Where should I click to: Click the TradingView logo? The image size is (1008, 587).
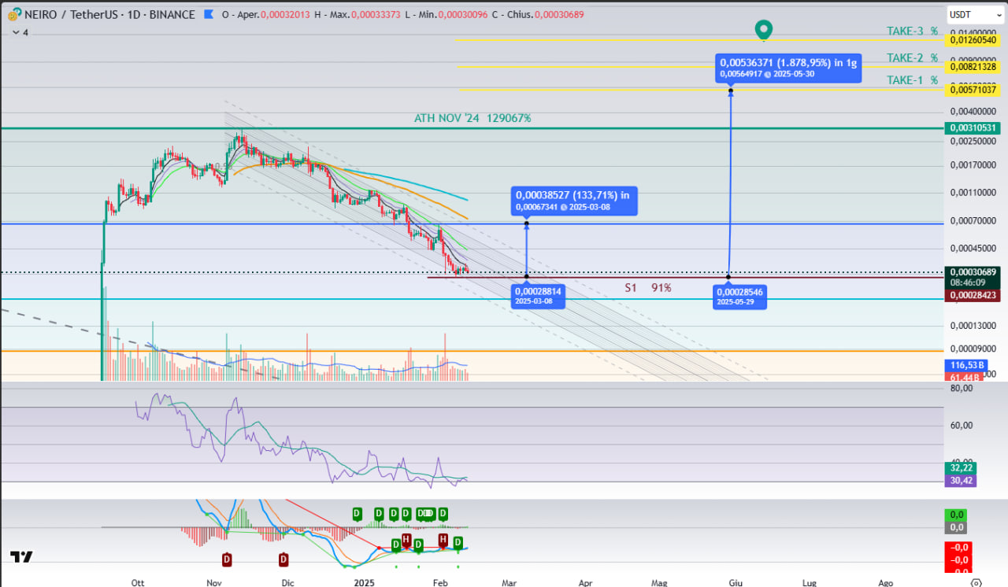(x=22, y=557)
